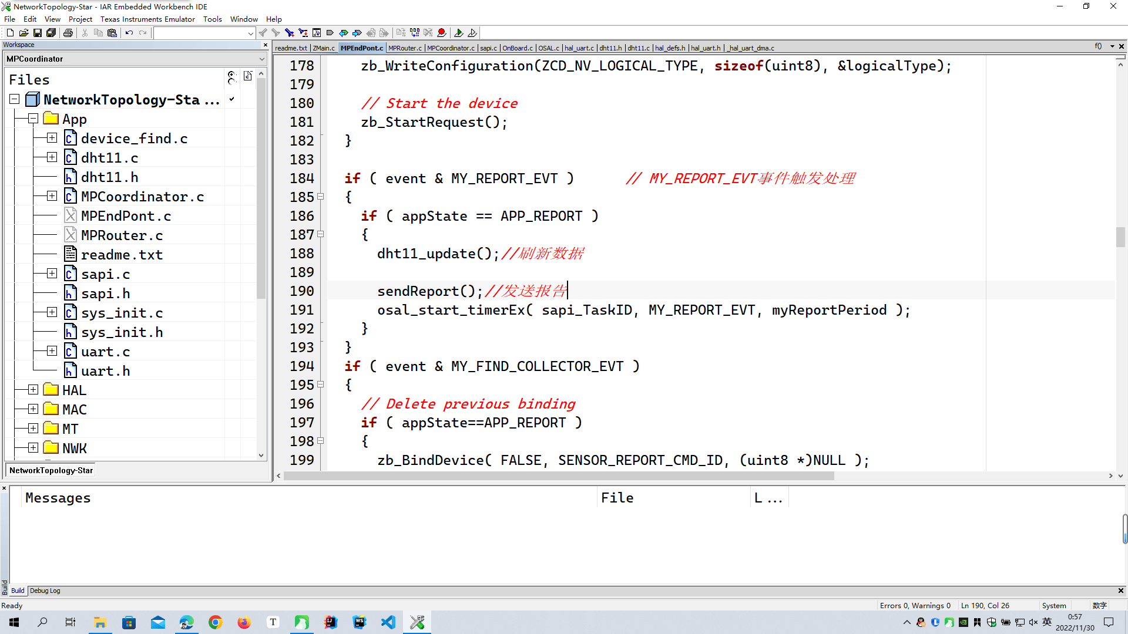This screenshot has height=634, width=1128.
Task: Toggle a bookmark with the toolbar icon
Action: [330, 33]
